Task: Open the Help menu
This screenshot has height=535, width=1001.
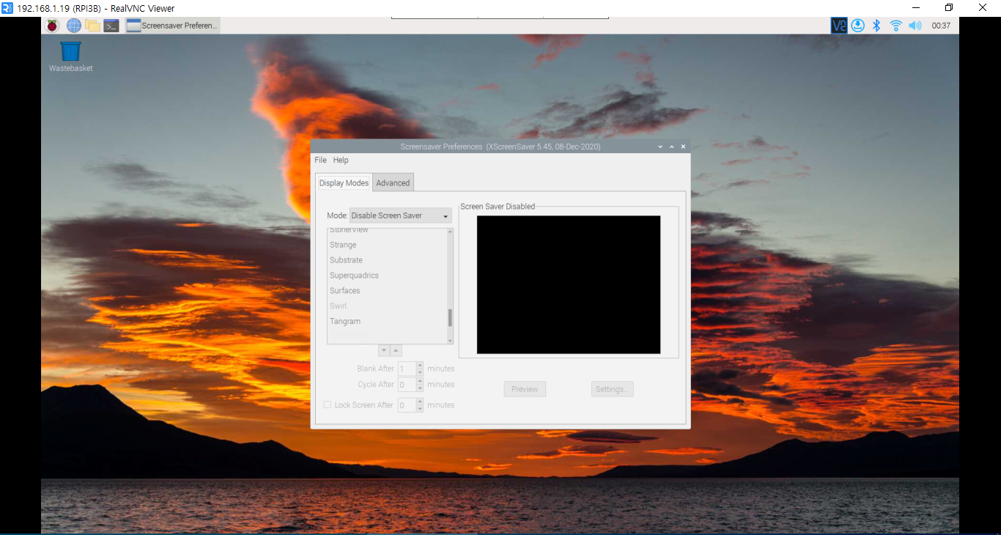Action: (x=341, y=160)
